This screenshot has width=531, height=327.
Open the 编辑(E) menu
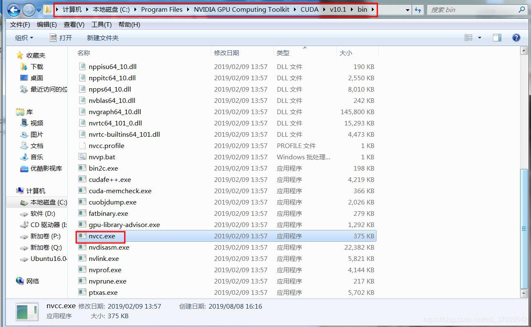pos(46,25)
